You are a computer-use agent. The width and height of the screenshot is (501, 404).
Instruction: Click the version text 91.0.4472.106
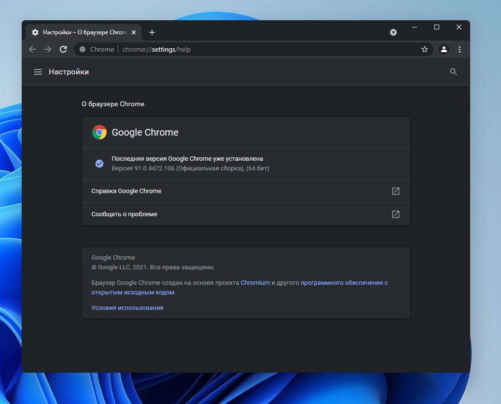pyautogui.click(x=154, y=168)
